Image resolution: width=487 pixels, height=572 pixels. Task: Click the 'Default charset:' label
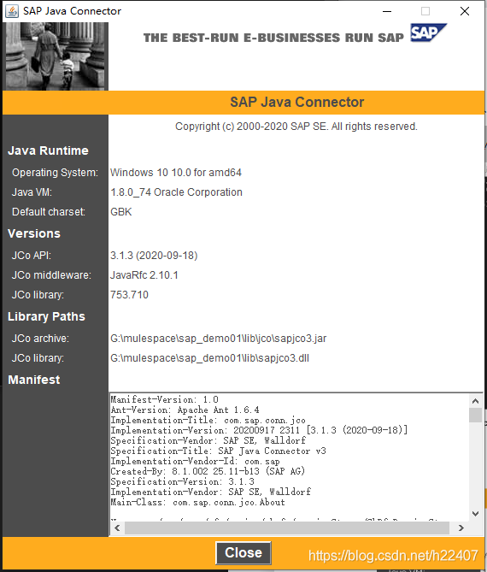pos(49,211)
